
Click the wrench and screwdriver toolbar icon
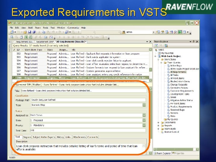coord(175,32)
